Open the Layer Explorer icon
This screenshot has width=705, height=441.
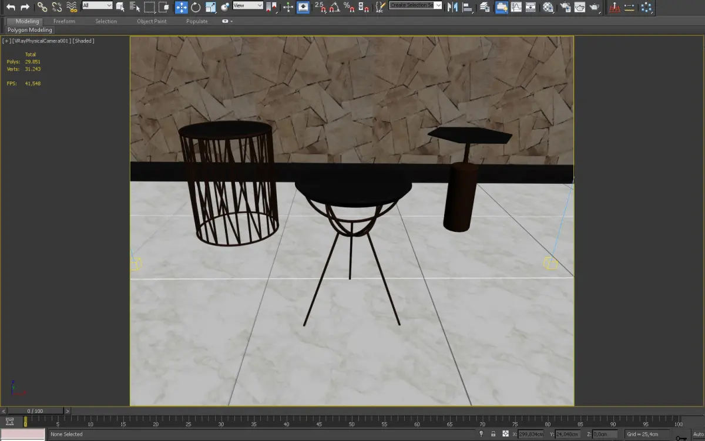(485, 7)
